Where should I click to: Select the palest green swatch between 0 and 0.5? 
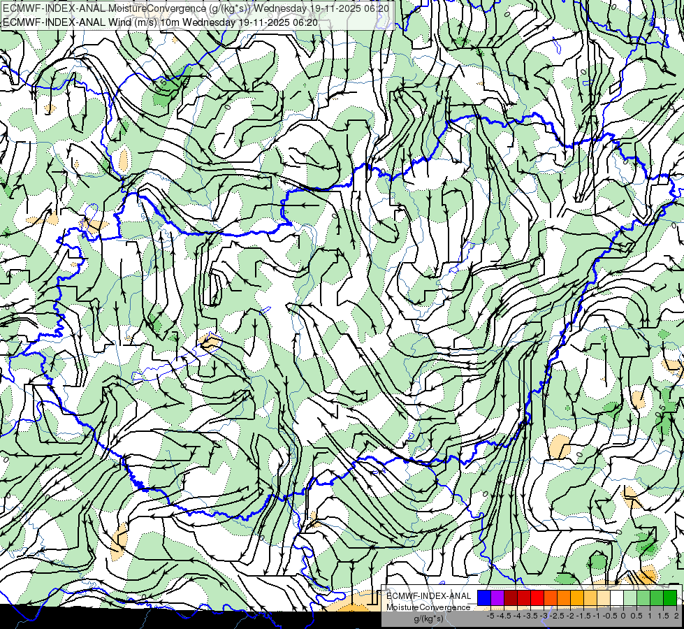630,598
